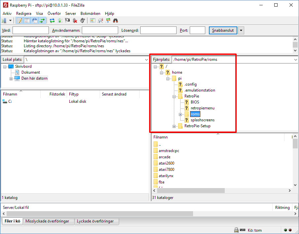Open the Lokal plats path dropdown

point(147,59)
